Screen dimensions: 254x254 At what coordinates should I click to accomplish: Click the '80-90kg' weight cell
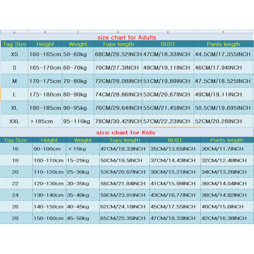[78, 94]
